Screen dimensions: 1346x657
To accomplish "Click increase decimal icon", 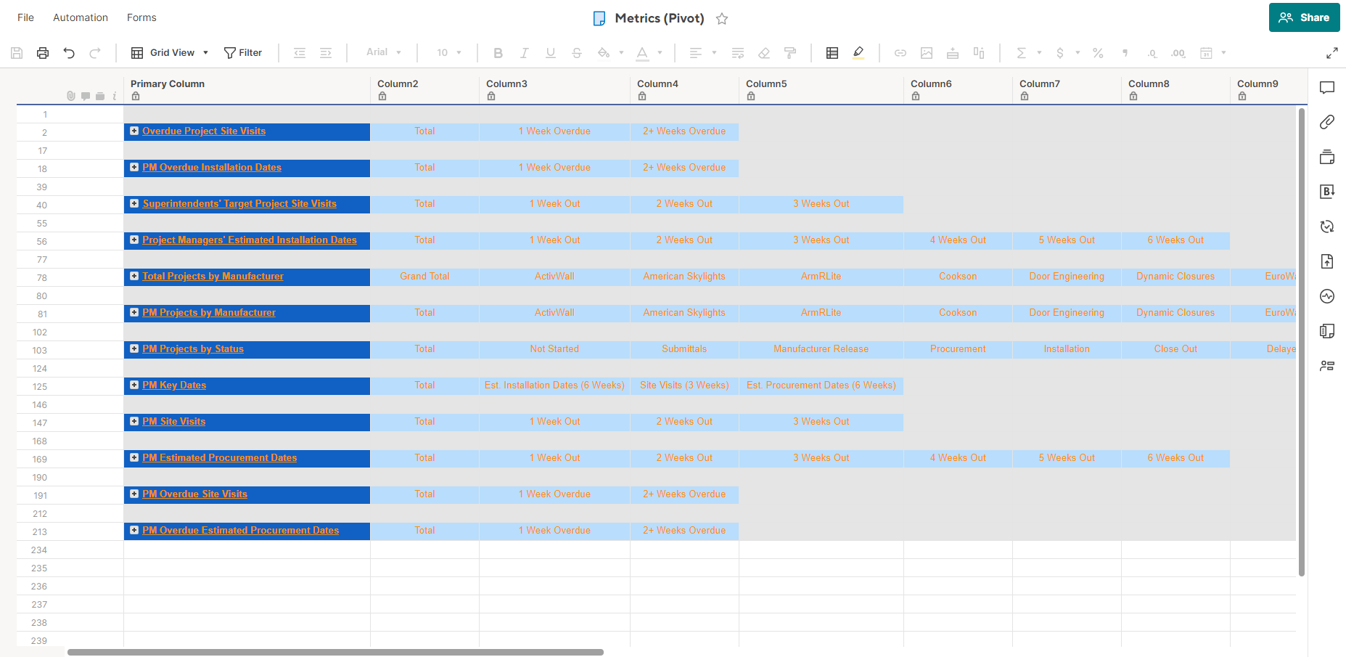I will tap(1178, 53).
